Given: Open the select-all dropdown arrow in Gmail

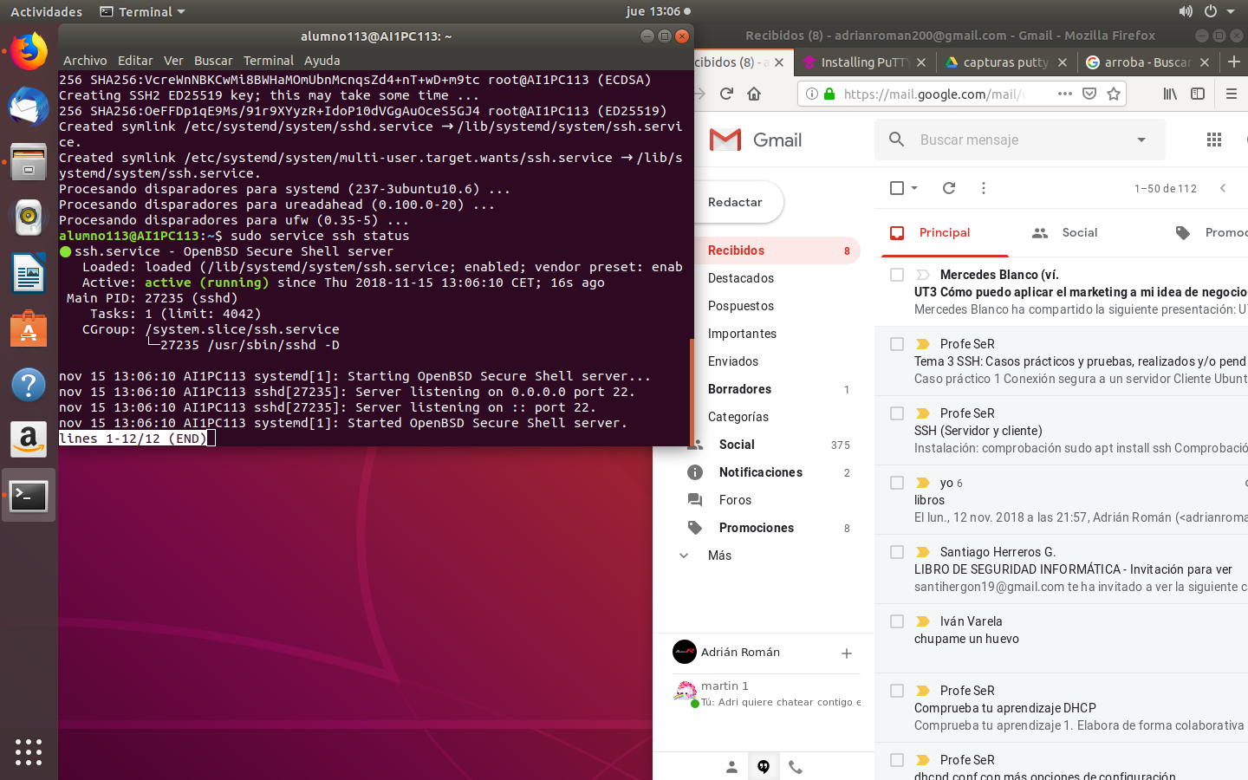Looking at the screenshot, I should tap(914, 188).
